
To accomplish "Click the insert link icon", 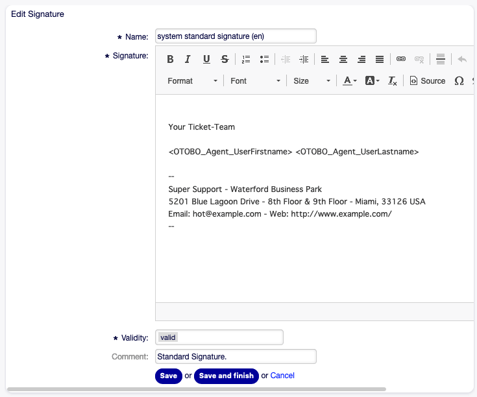I will point(401,59).
